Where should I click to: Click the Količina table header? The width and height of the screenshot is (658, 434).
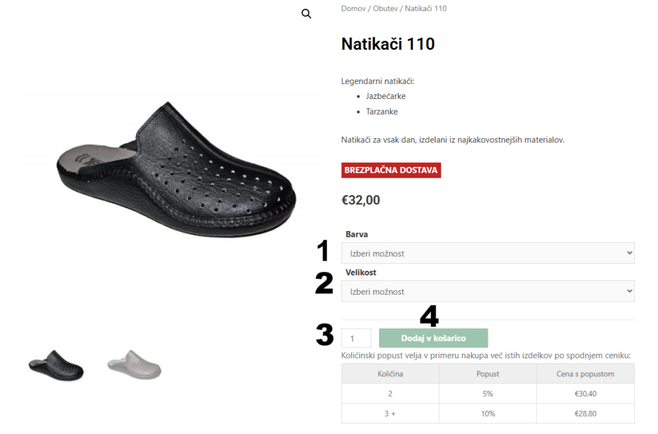[x=390, y=374]
